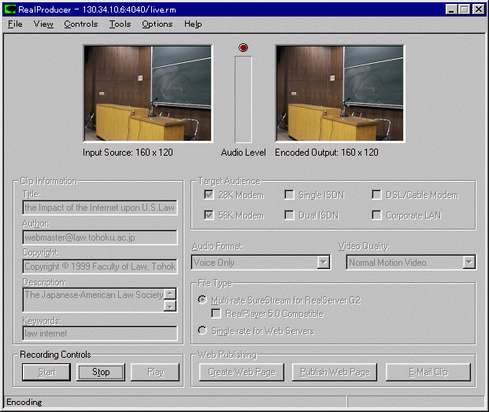Click the Encoding status bar text
Image resolution: width=489 pixels, height=412 pixels.
(24, 402)
